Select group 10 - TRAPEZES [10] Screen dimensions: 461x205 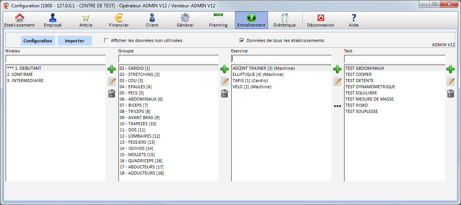point(168,124)
